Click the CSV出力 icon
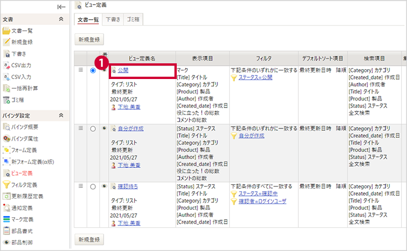Image resolution: width=407 pixels, height=251 pixels. click(x=6, y=65)
